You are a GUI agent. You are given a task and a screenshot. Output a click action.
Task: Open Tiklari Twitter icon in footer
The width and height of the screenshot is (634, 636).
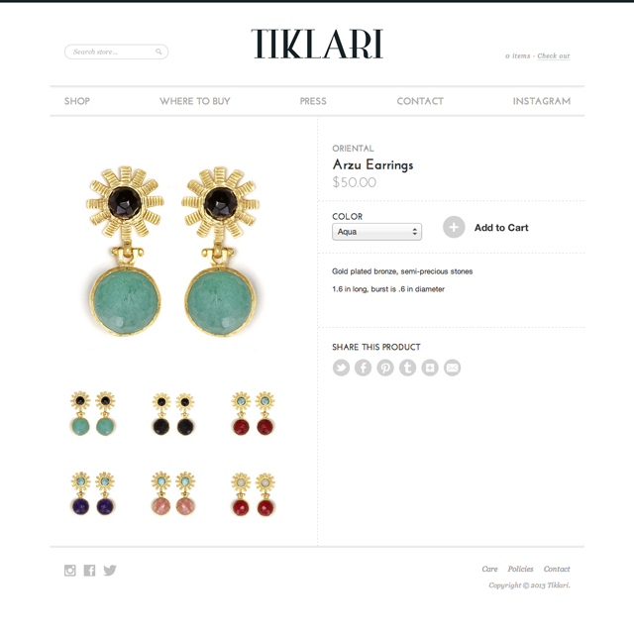[110, 571]
